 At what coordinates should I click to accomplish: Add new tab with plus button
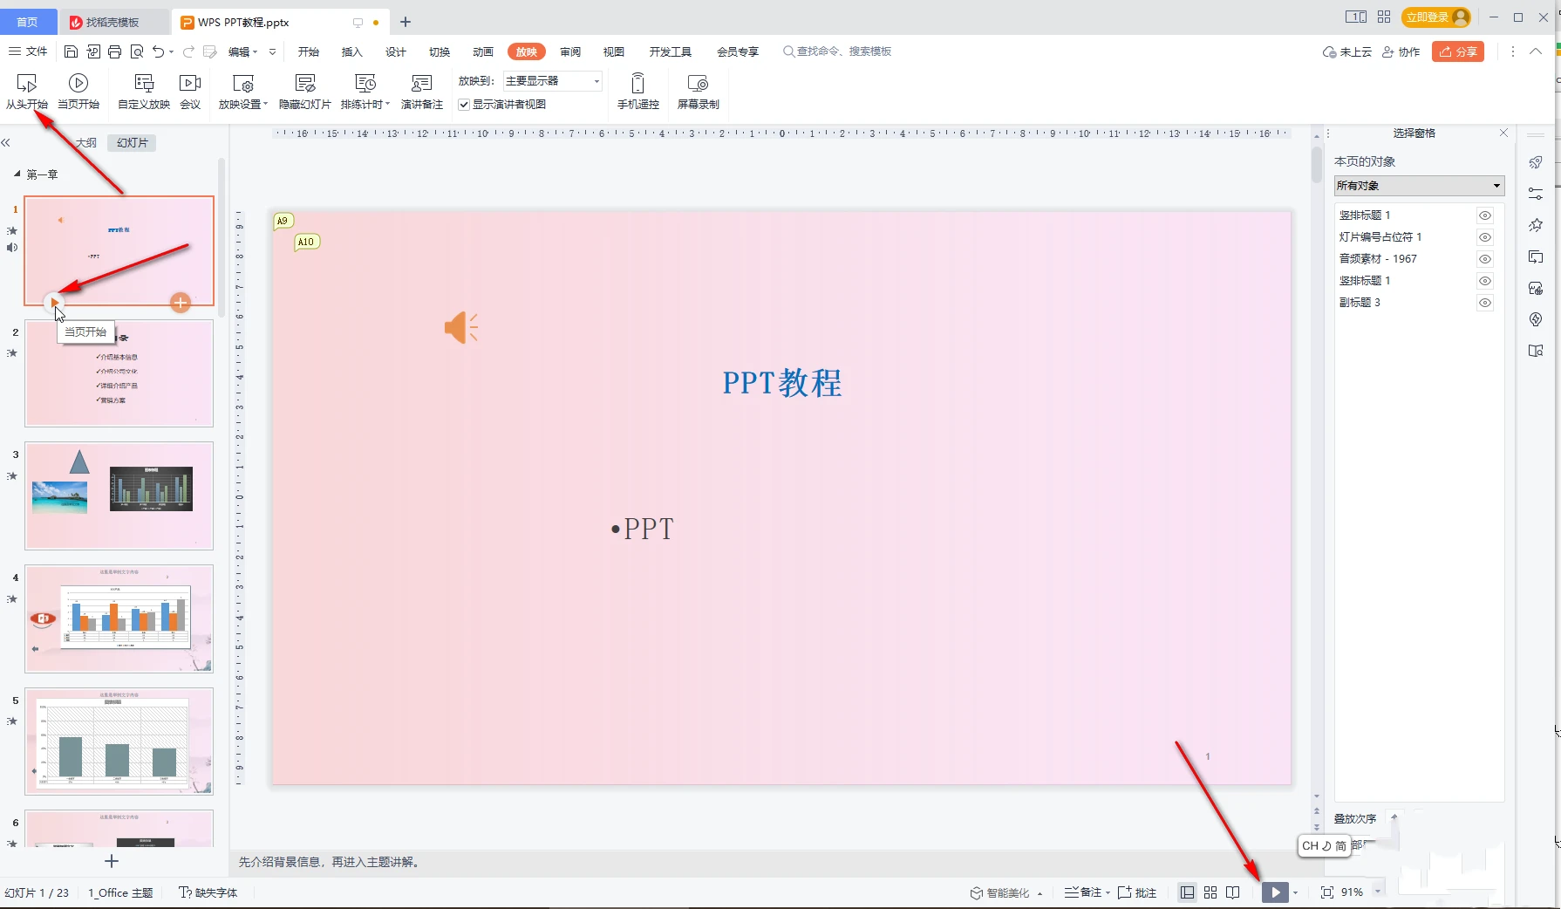coord(406,22)
